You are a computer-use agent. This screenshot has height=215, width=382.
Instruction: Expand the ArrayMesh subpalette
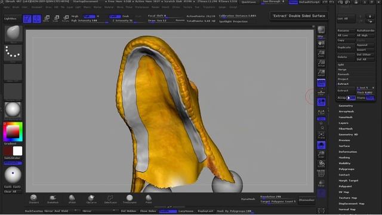click(346, 112)
